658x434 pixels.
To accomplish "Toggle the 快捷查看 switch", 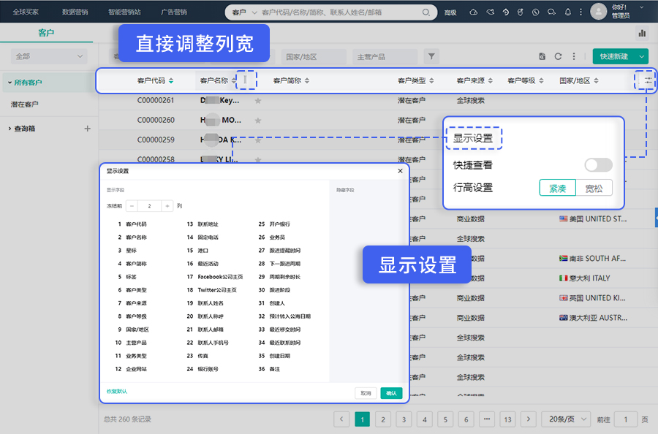I will (x=598, y=165).
